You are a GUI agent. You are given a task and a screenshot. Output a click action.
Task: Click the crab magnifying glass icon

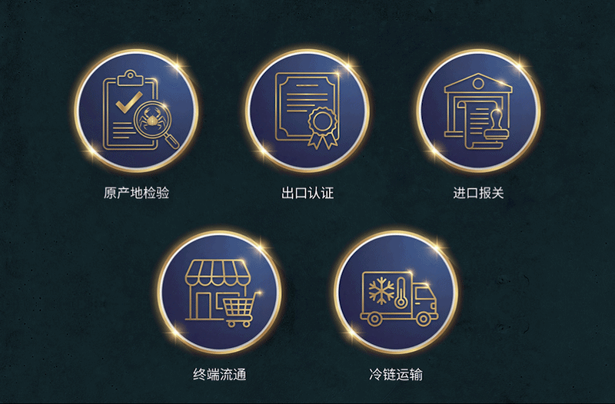point(156,125)
